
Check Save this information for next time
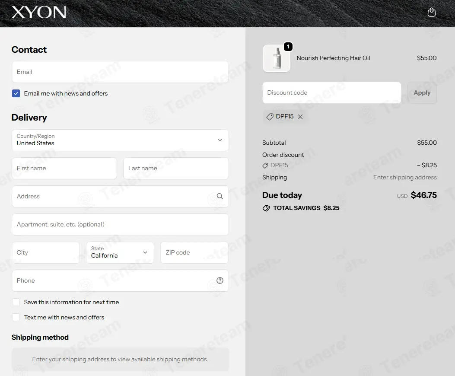(x=16, y=302)
